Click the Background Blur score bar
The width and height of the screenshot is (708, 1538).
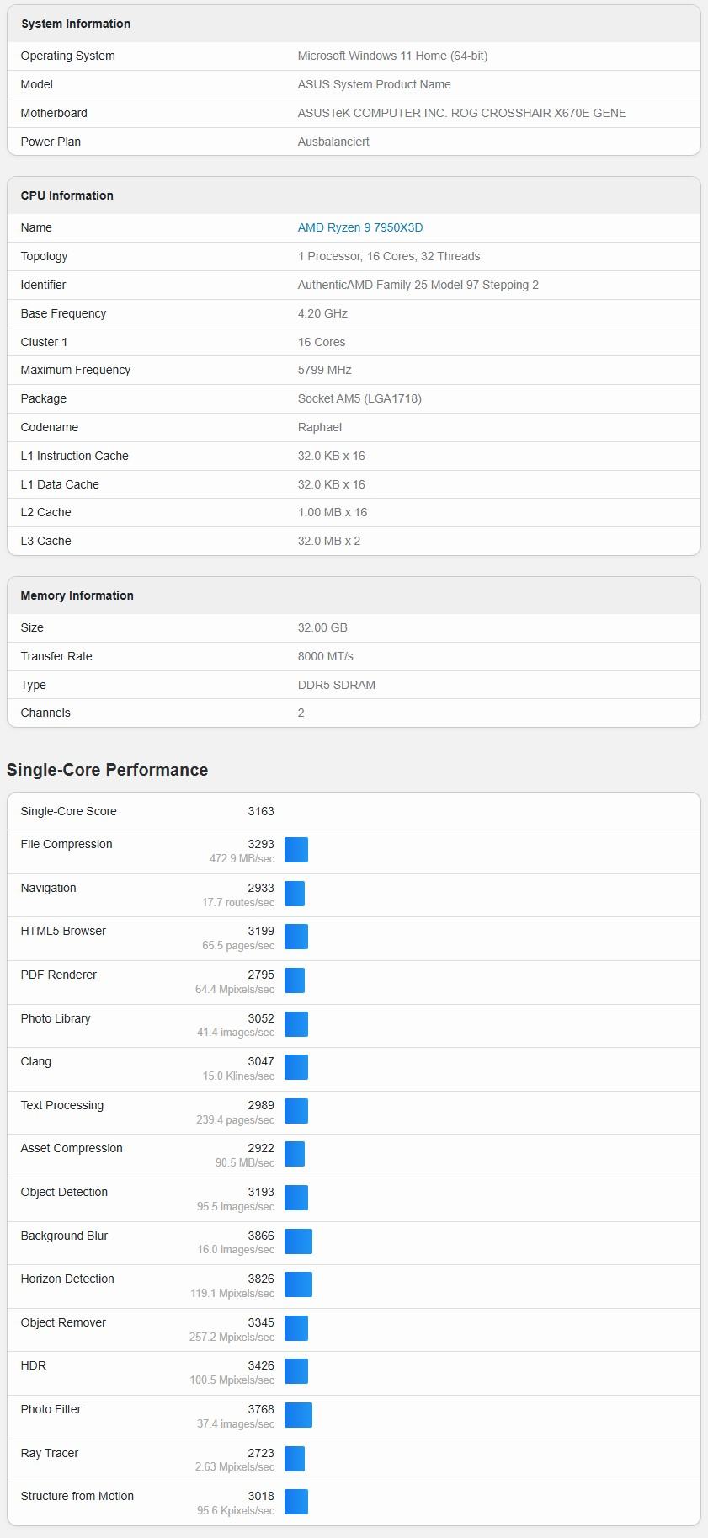click(298, 1242)
